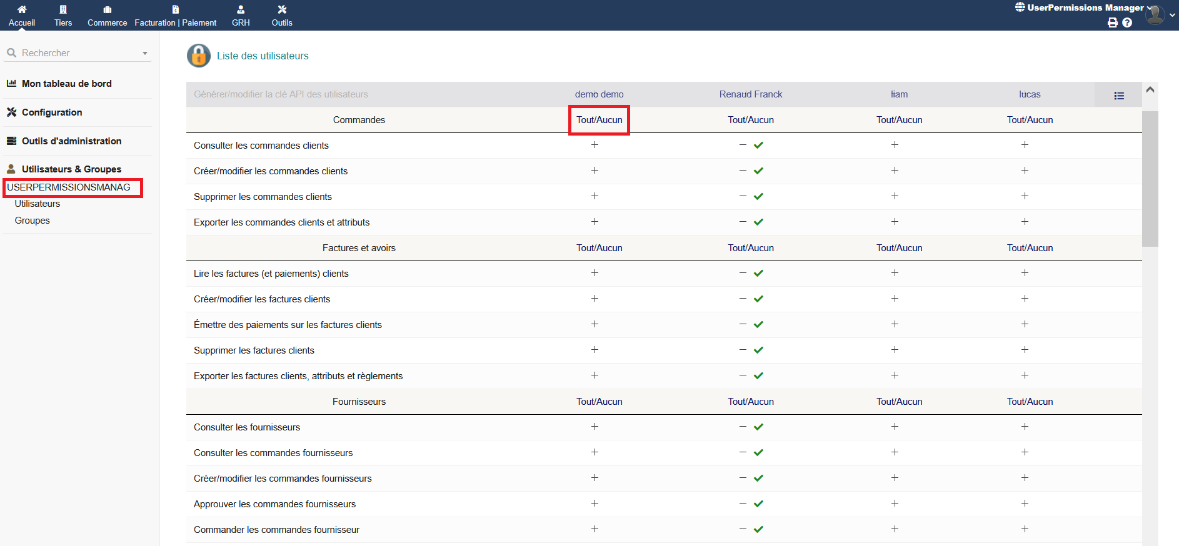
Task: Click the help question mark icon
Action: pyautogui.click(x=1127, y=22)
